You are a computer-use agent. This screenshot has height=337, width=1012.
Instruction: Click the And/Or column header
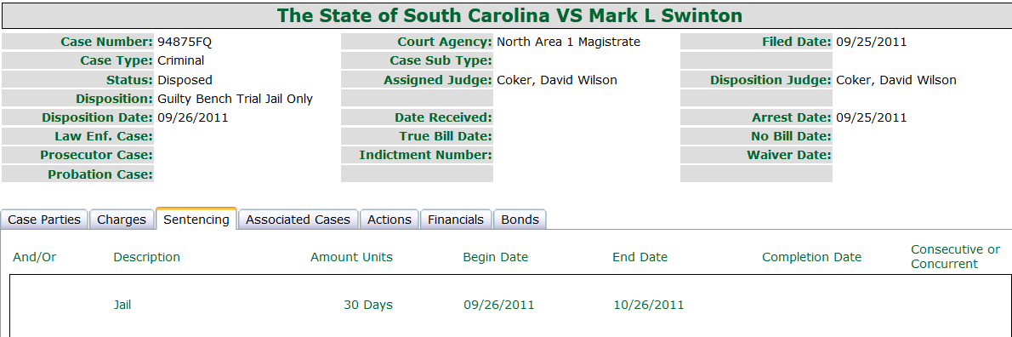tap(35, 257)
